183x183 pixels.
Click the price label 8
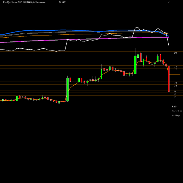point(175,94)
